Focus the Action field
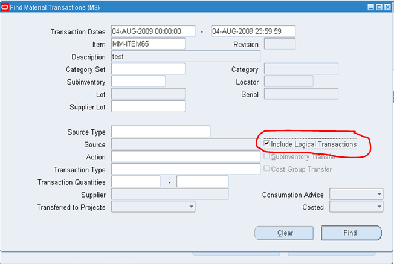The height and width of the screenshot is (264, 394). pos(186,156)
